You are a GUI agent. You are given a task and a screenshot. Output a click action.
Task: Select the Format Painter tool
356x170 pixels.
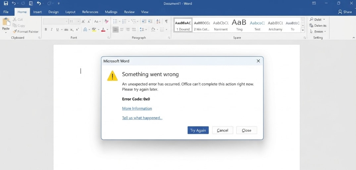coord(25,31)
